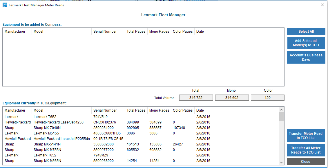Click the equipment list scrollbar thumb
This screenshot has width=328, height=168.
[x=281, y=116]
